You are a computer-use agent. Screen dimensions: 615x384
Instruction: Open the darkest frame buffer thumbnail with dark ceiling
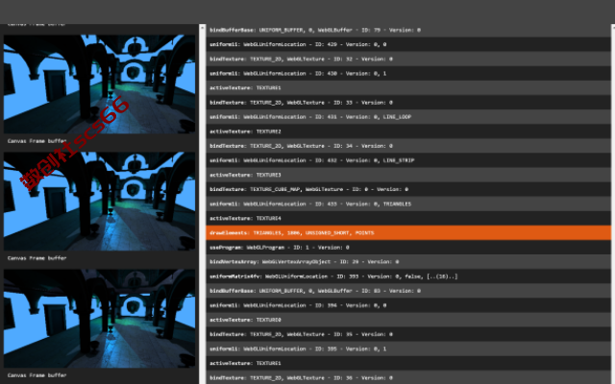click(99, 319)
